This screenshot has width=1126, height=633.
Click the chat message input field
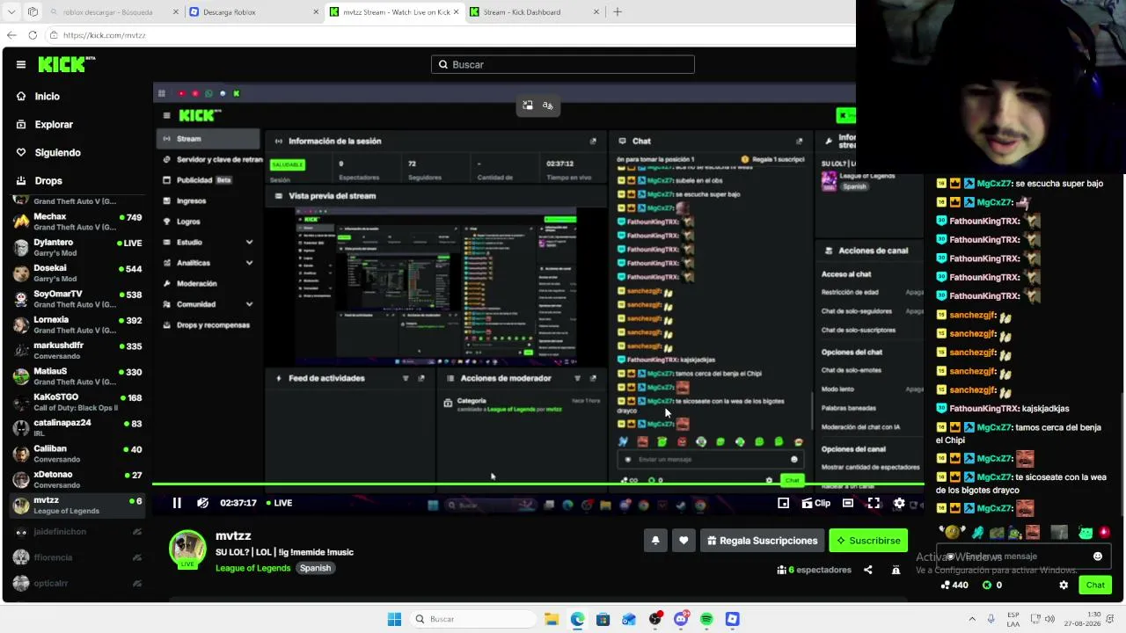point(1024,557)
